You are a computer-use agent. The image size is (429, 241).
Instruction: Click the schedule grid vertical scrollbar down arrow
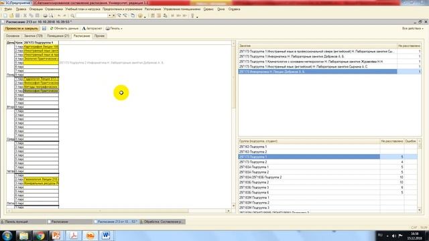233,206
